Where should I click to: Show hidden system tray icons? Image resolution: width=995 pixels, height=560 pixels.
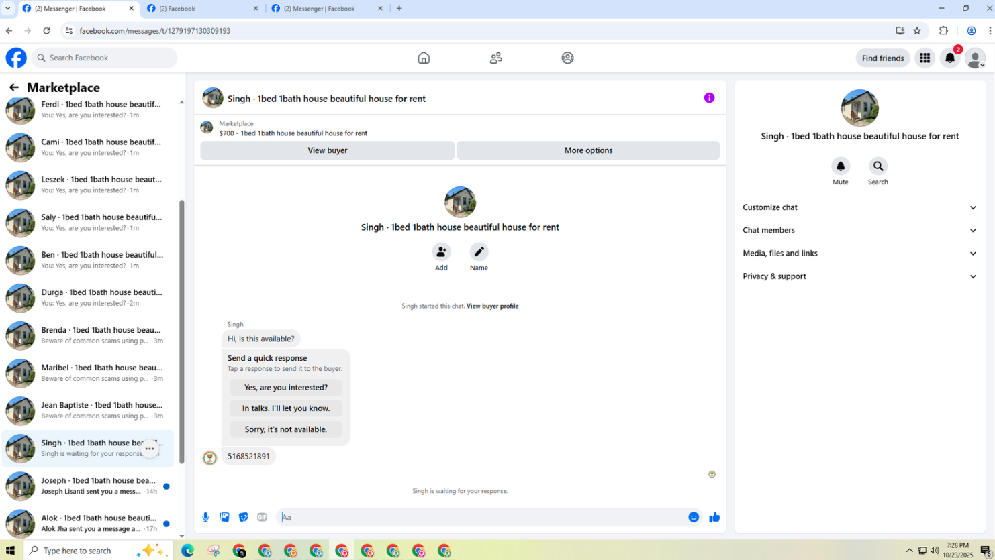910,551
